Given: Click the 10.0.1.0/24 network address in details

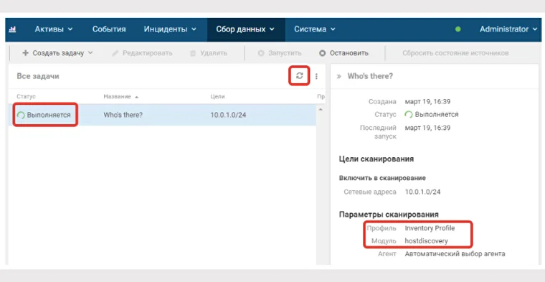Looking at the screenshot, I should (x=422, y=192).
